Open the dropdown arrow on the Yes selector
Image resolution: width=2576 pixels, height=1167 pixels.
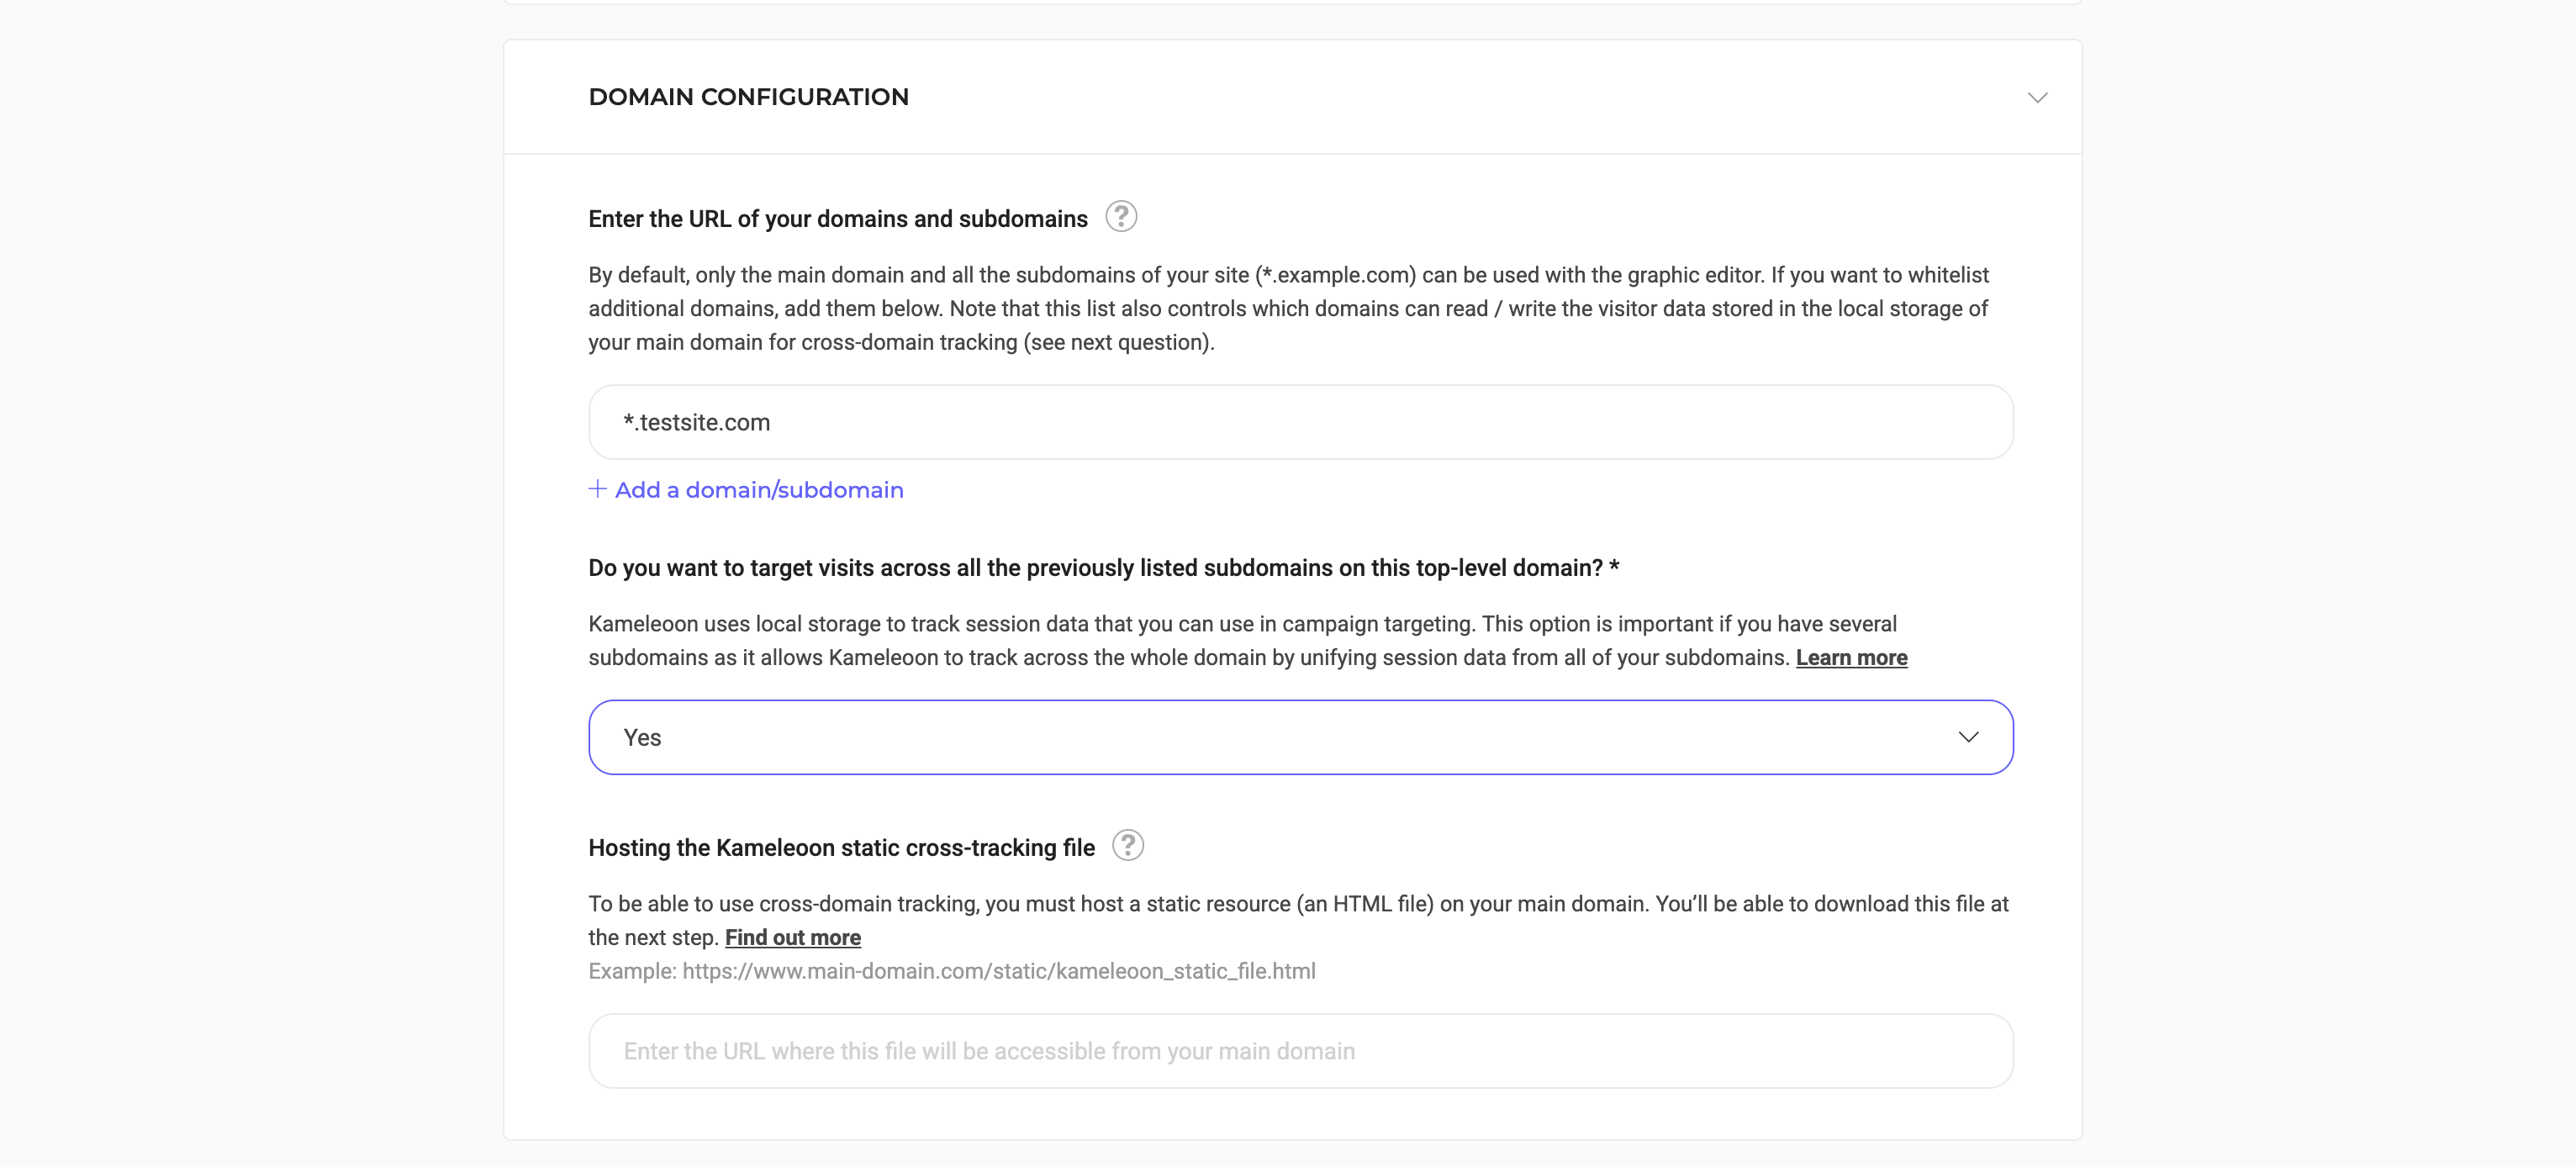pyautogui.click(x=1968, y=737)
